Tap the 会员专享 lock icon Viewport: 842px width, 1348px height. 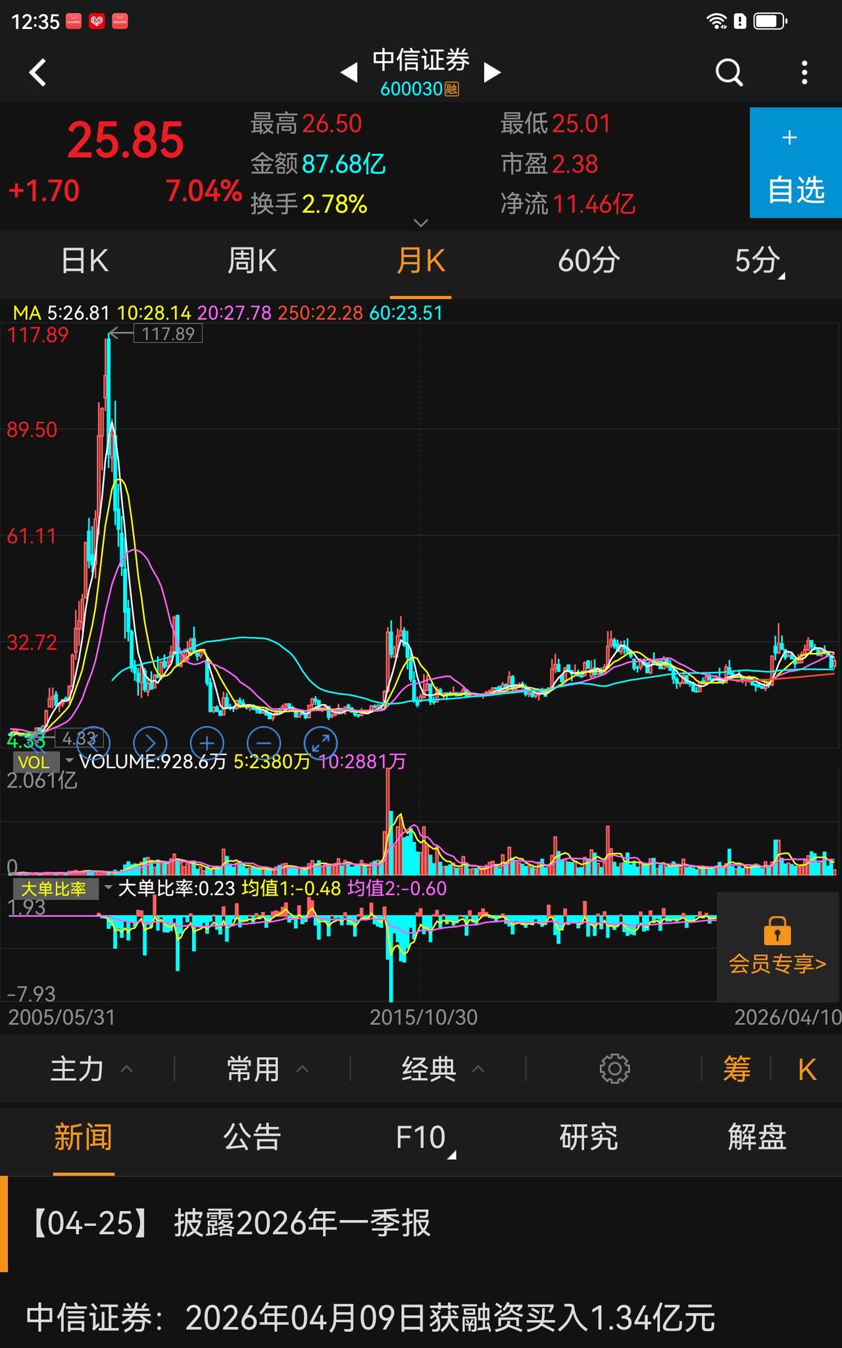(777, 930)
